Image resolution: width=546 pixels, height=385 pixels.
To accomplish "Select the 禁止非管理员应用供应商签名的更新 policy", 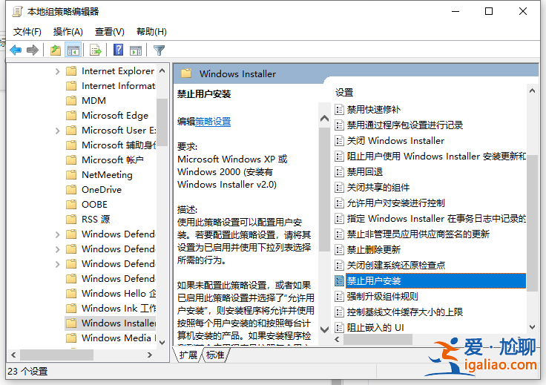I will pyautogui.click(x=418, y=234).
